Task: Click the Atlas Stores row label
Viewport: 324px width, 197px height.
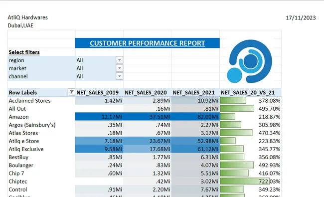Action: 23,133
